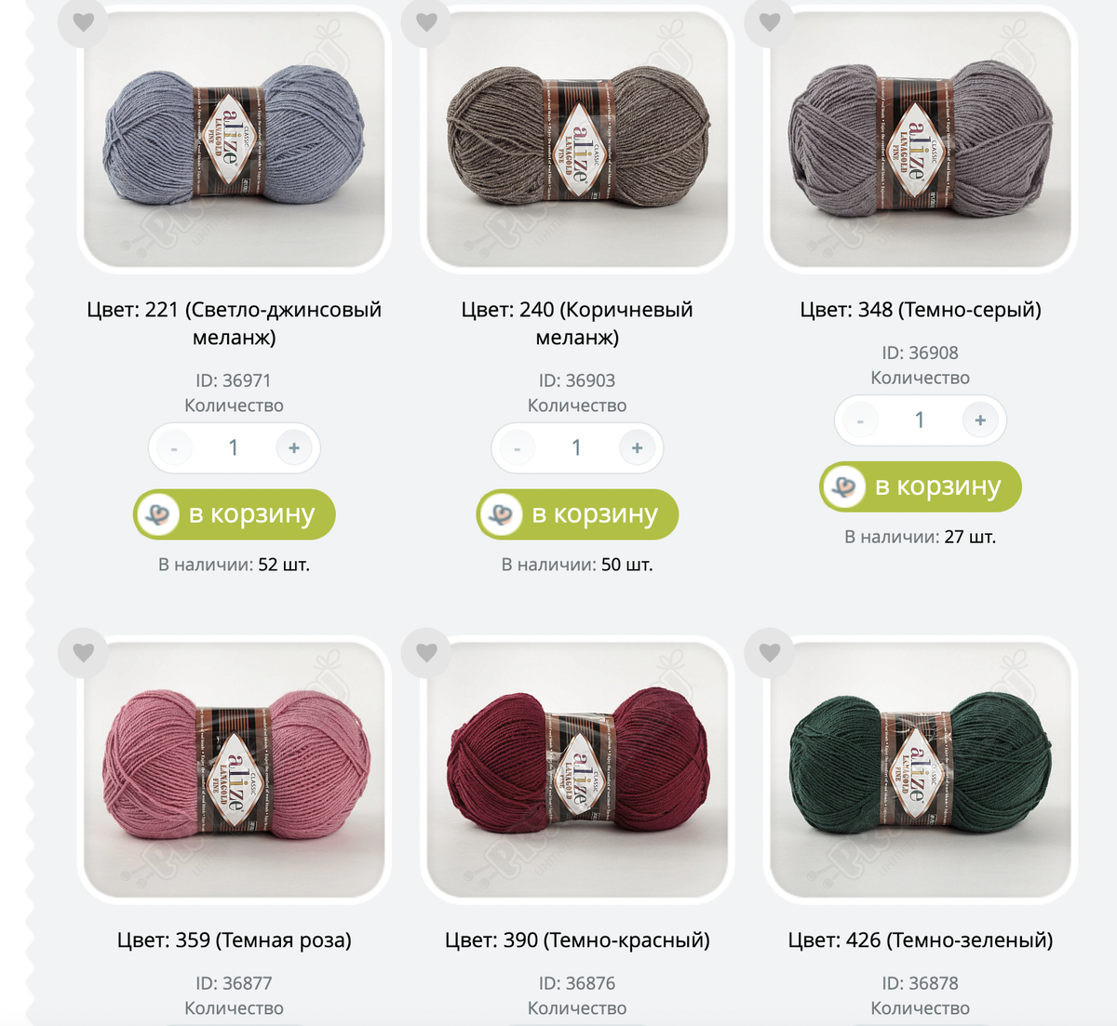Increase quantity for color 240 brown melange
1117x1026 pixels.
tap(637, 448)
